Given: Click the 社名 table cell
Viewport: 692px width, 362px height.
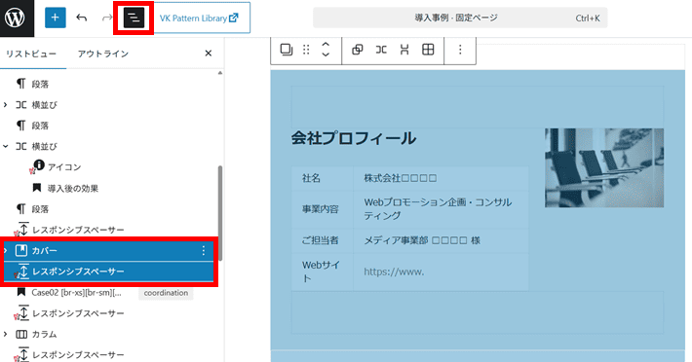Looking at the screenshot, I should click(323, 178).
